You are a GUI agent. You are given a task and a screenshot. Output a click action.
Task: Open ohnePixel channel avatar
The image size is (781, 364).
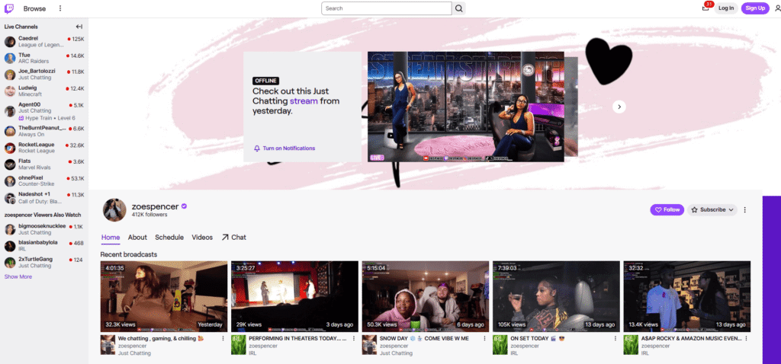tap(10, 181)
